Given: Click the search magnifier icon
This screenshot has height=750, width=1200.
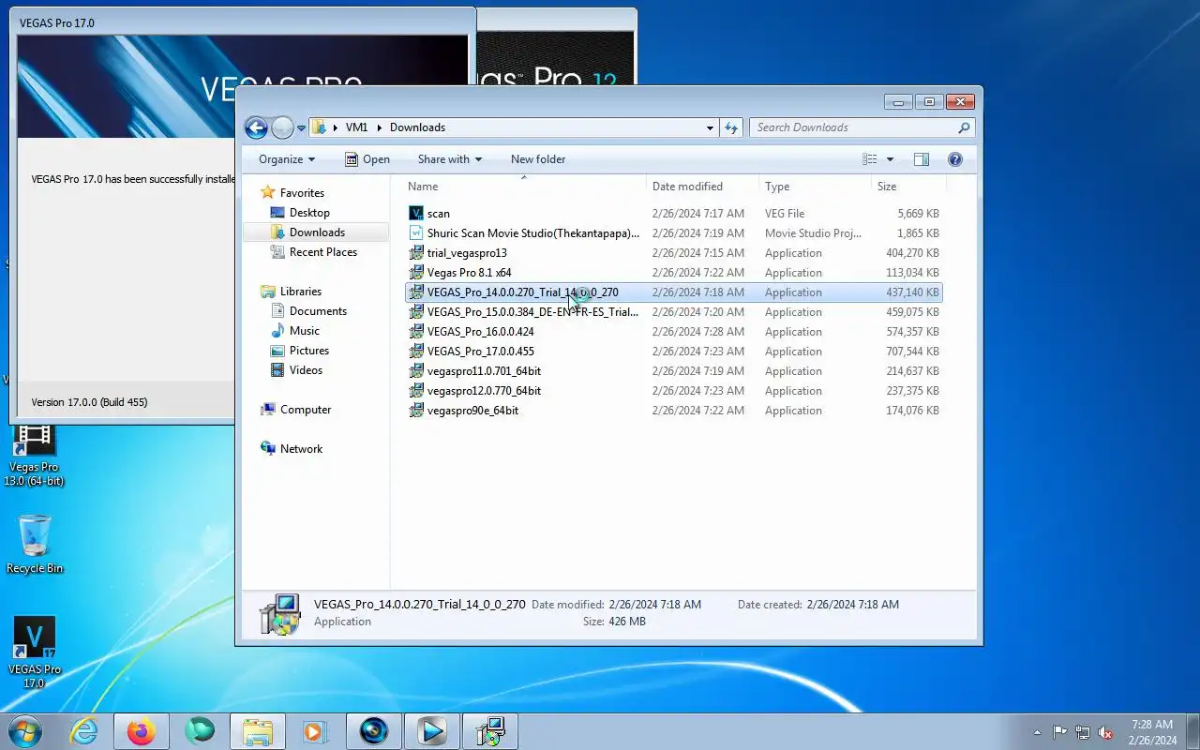Looking at the screenshot, I should (964, 127).
